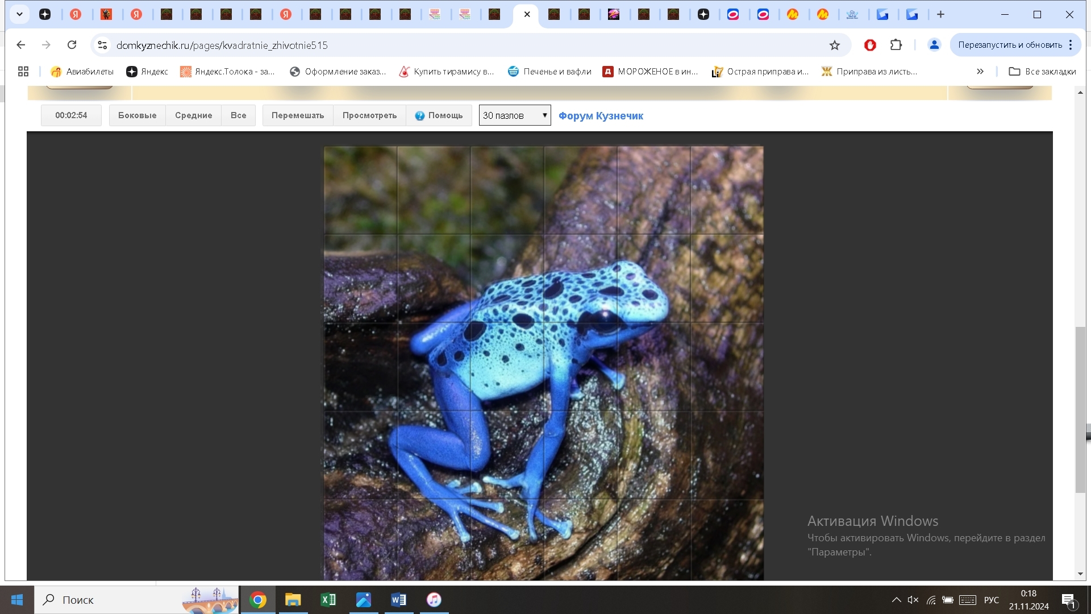Open Word from the taskbar

tap(398, 600)
